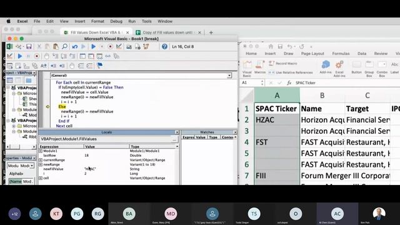Open the Debug menu
Screen dimensions: 400x225
116,21
